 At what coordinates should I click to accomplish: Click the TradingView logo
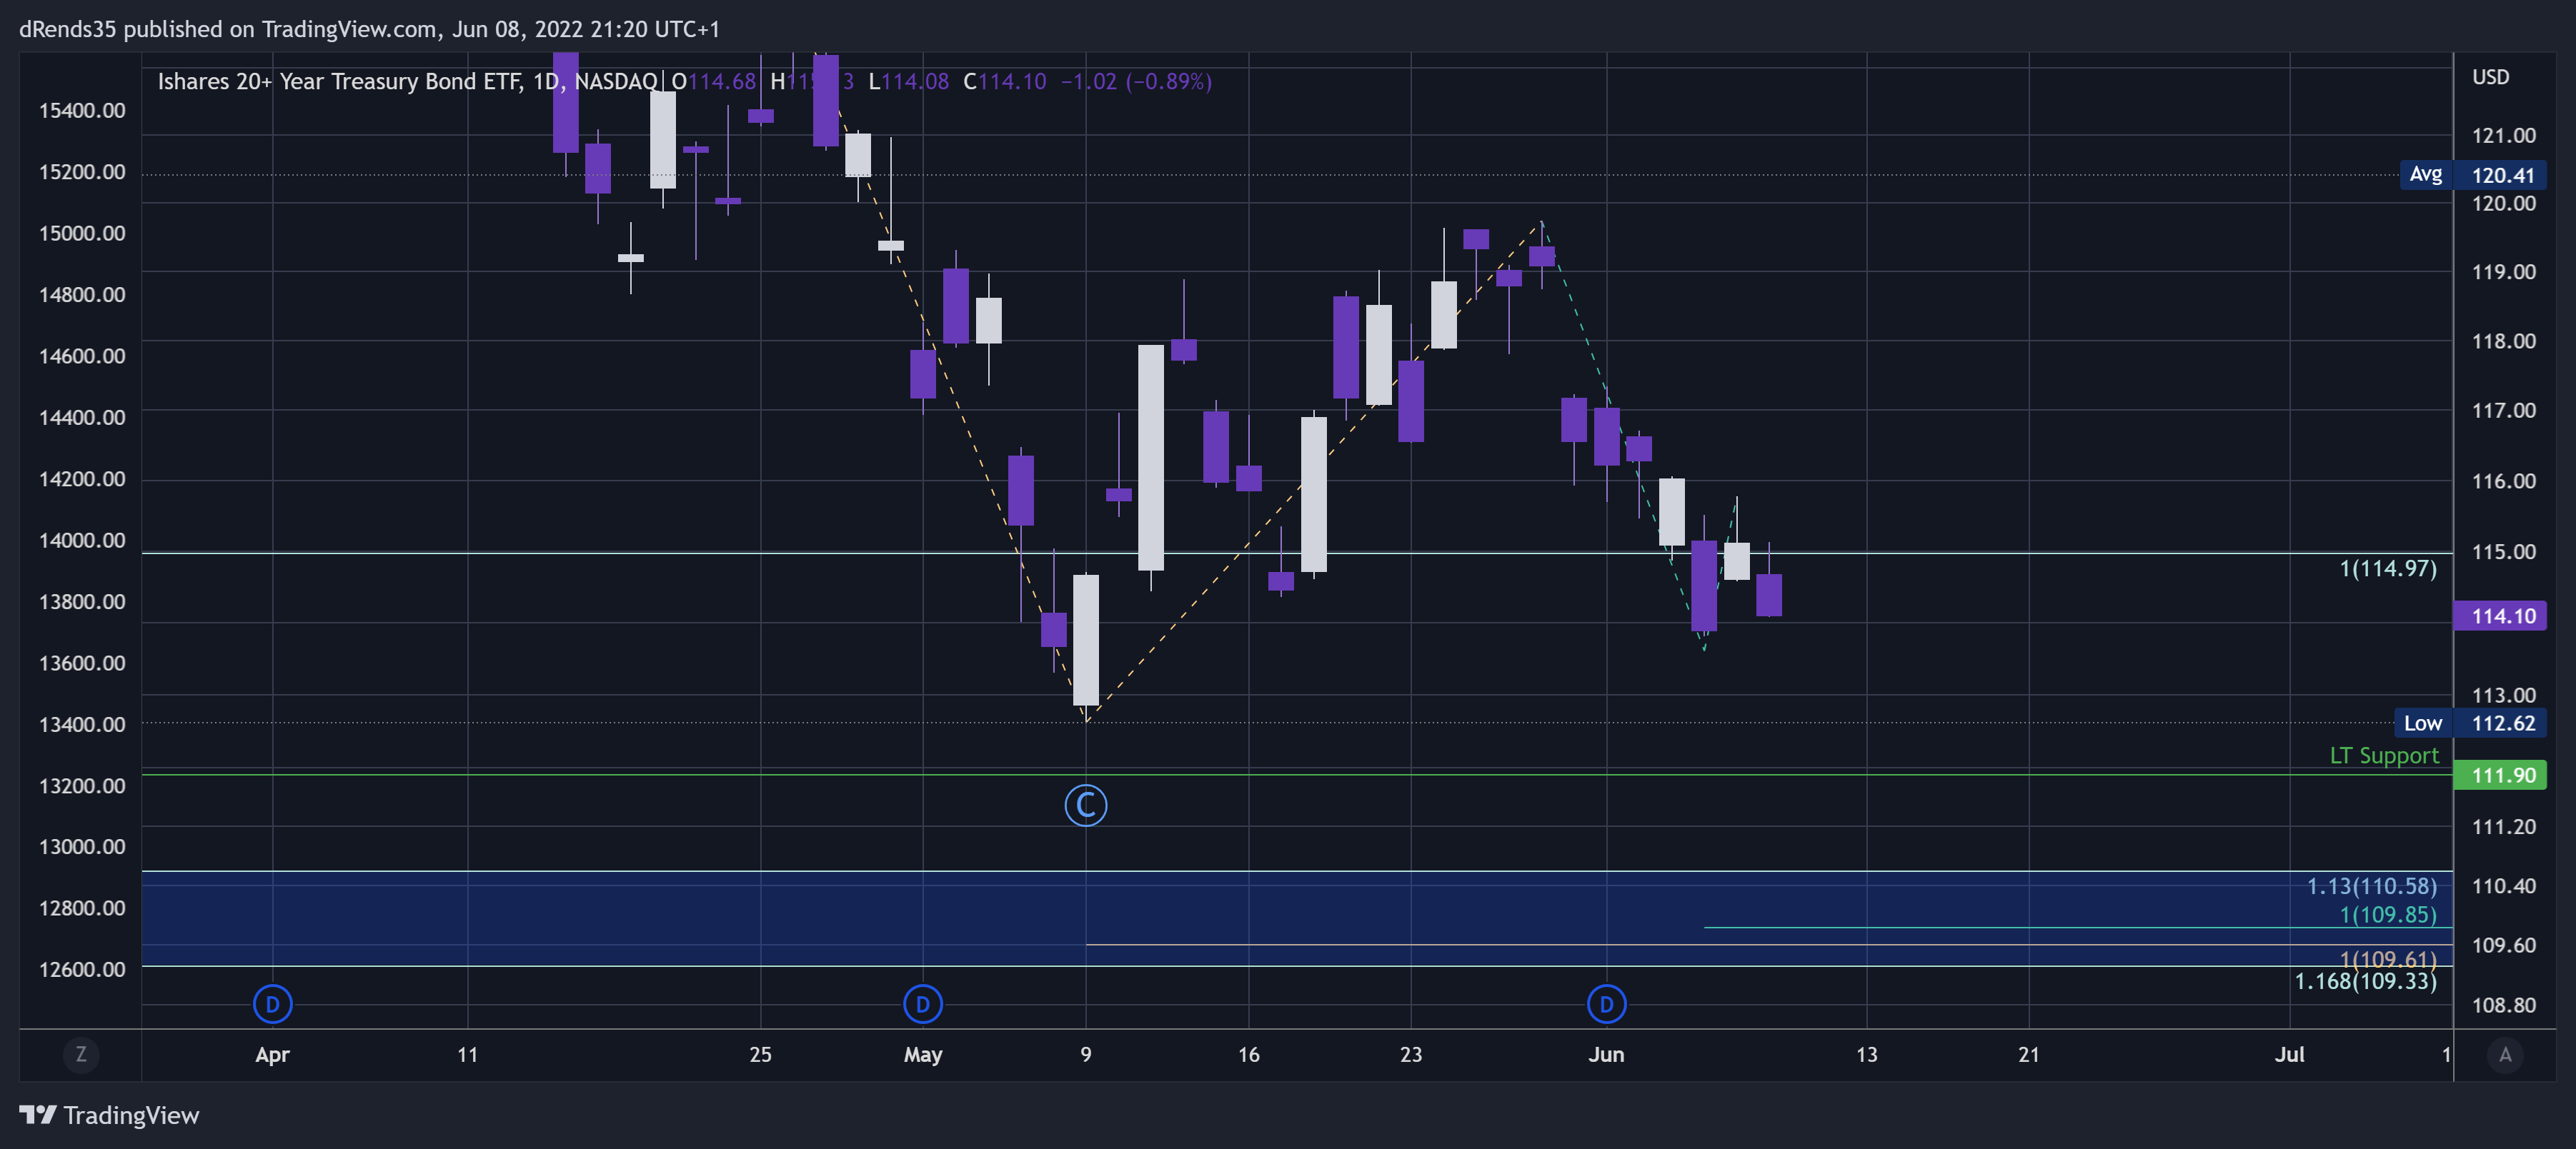109,1115
